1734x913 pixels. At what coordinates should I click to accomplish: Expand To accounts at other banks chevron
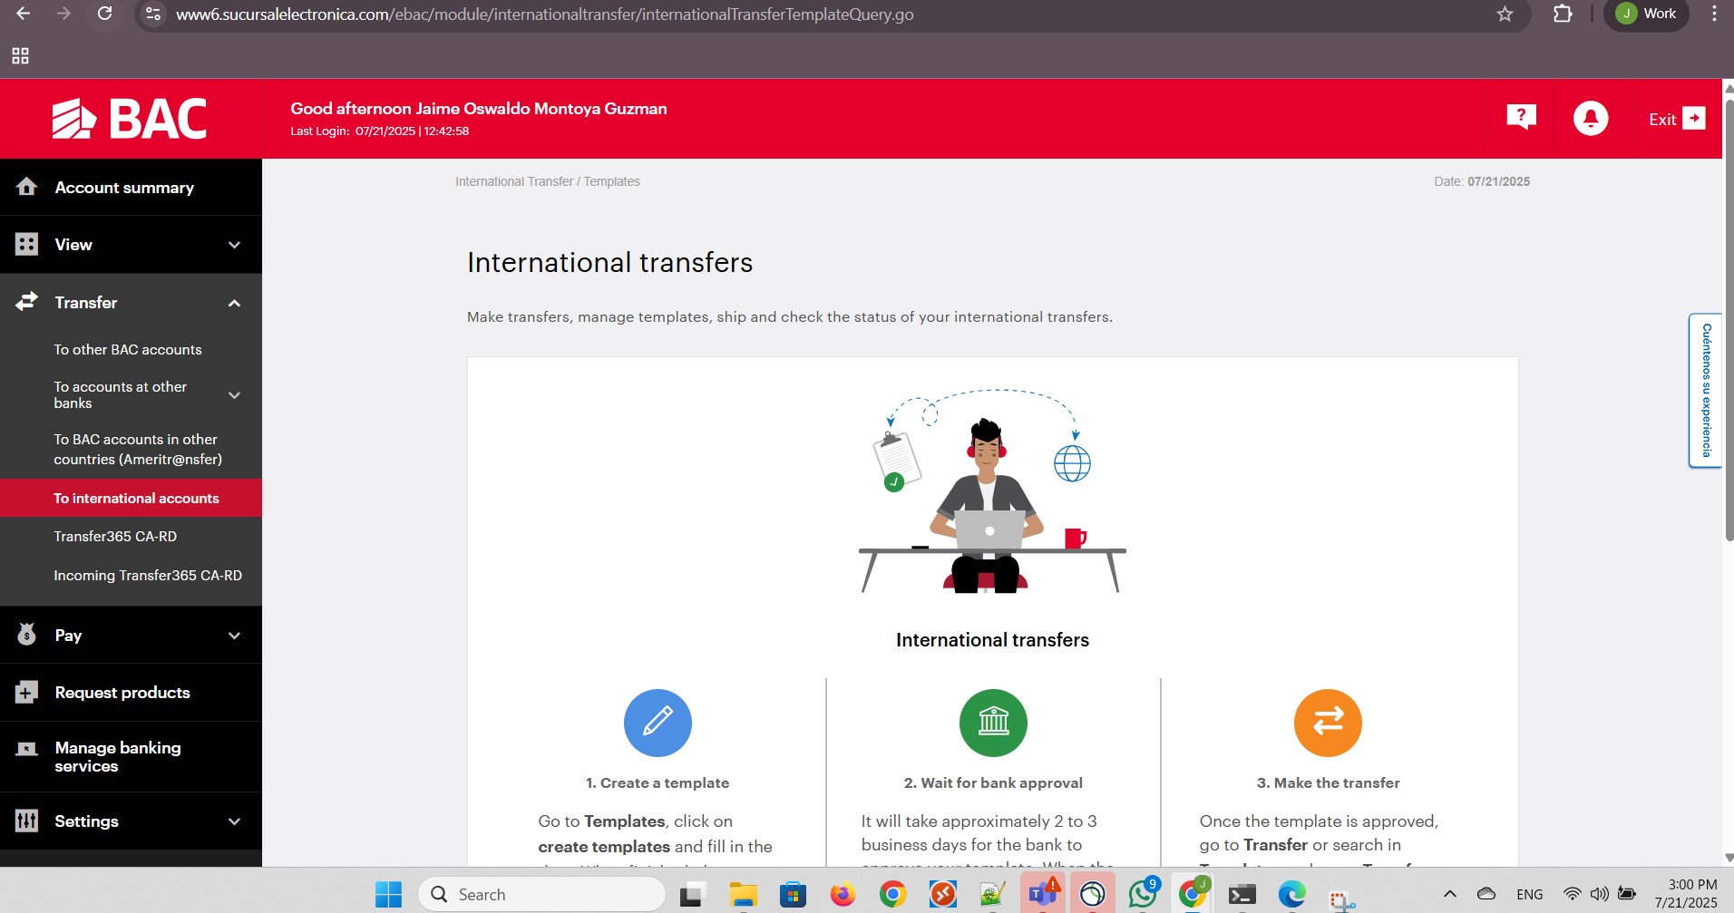[234, 395]
